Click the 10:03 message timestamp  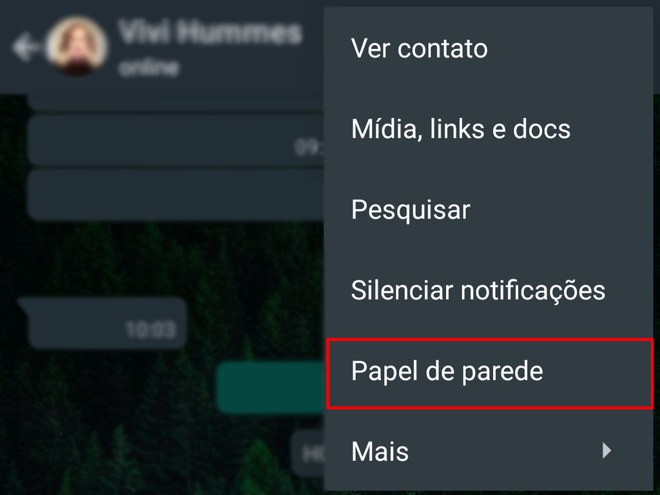pyautogui.click(x=150, y=329)
